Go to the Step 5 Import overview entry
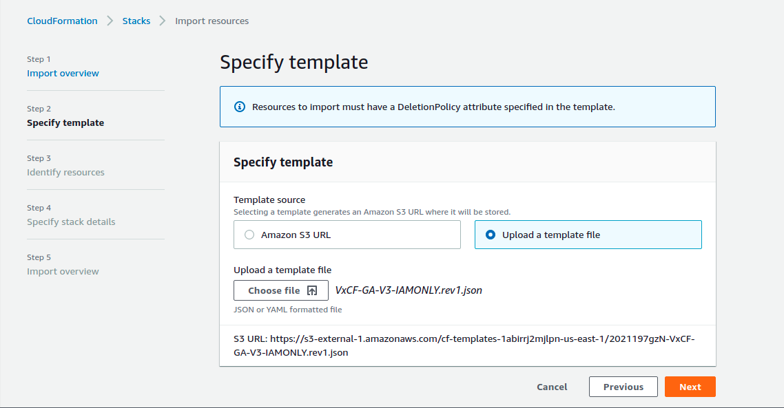Viewport: 784px width, 408px height. 63,272
